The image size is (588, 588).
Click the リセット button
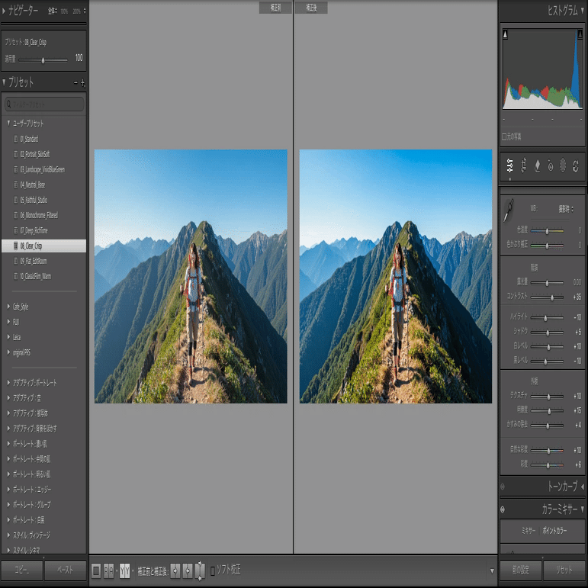click(x=564, y=570)
